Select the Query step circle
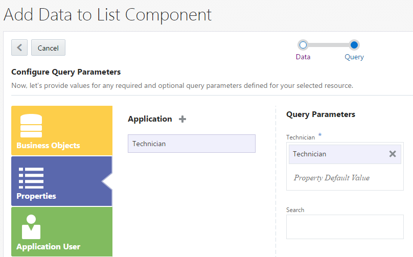Screen dimensions: 413x257 (x=354, y=45)
